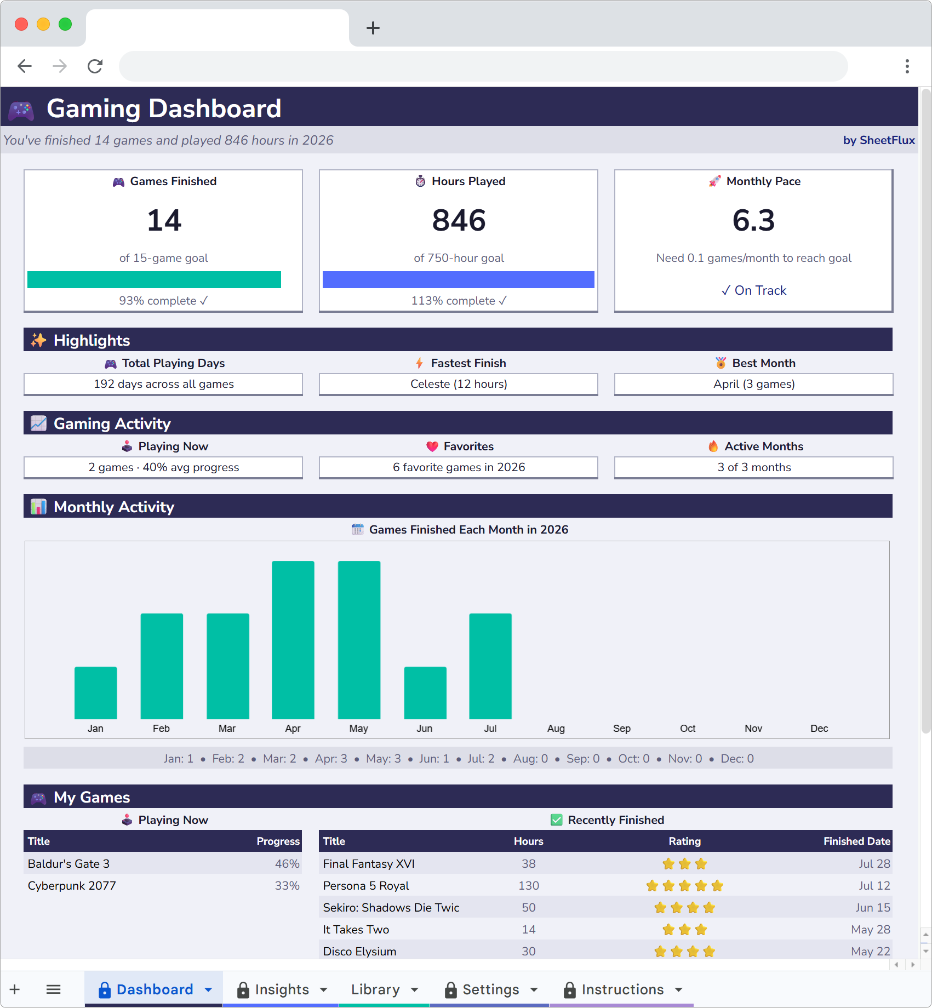
Task: Toggle the green checkbox next to Recently Finished
Action: pyautogui.click(x=557, y=820)
